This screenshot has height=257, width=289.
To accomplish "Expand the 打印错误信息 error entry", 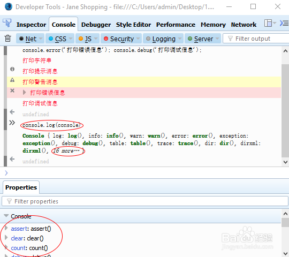I will point(24,93).
